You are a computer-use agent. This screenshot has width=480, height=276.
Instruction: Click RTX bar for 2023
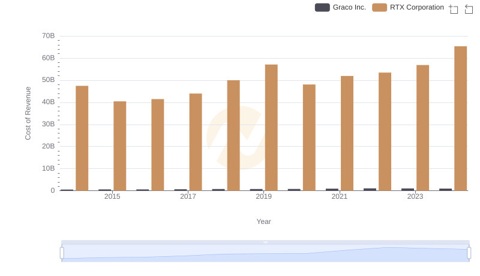click(x=423, y=128)
